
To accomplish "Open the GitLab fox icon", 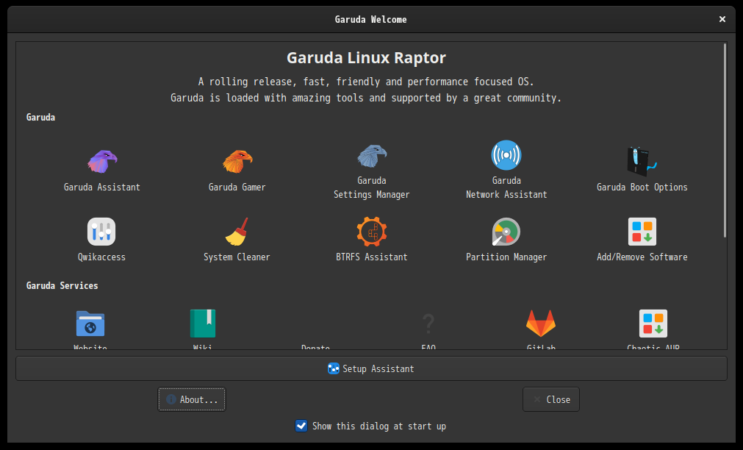I will click(541, 324).
